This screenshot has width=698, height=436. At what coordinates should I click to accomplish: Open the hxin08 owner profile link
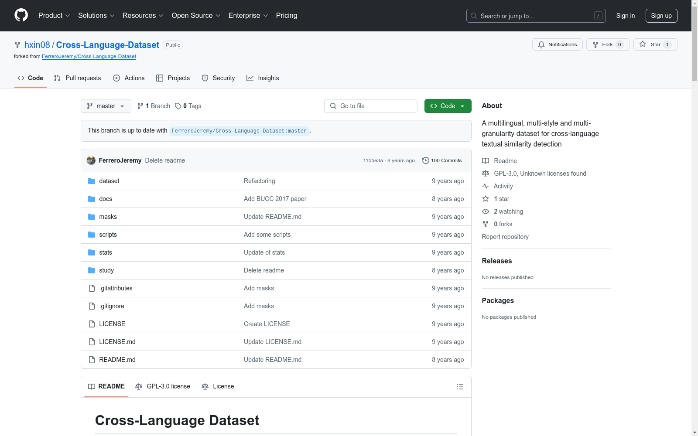[x=37, y=45]
